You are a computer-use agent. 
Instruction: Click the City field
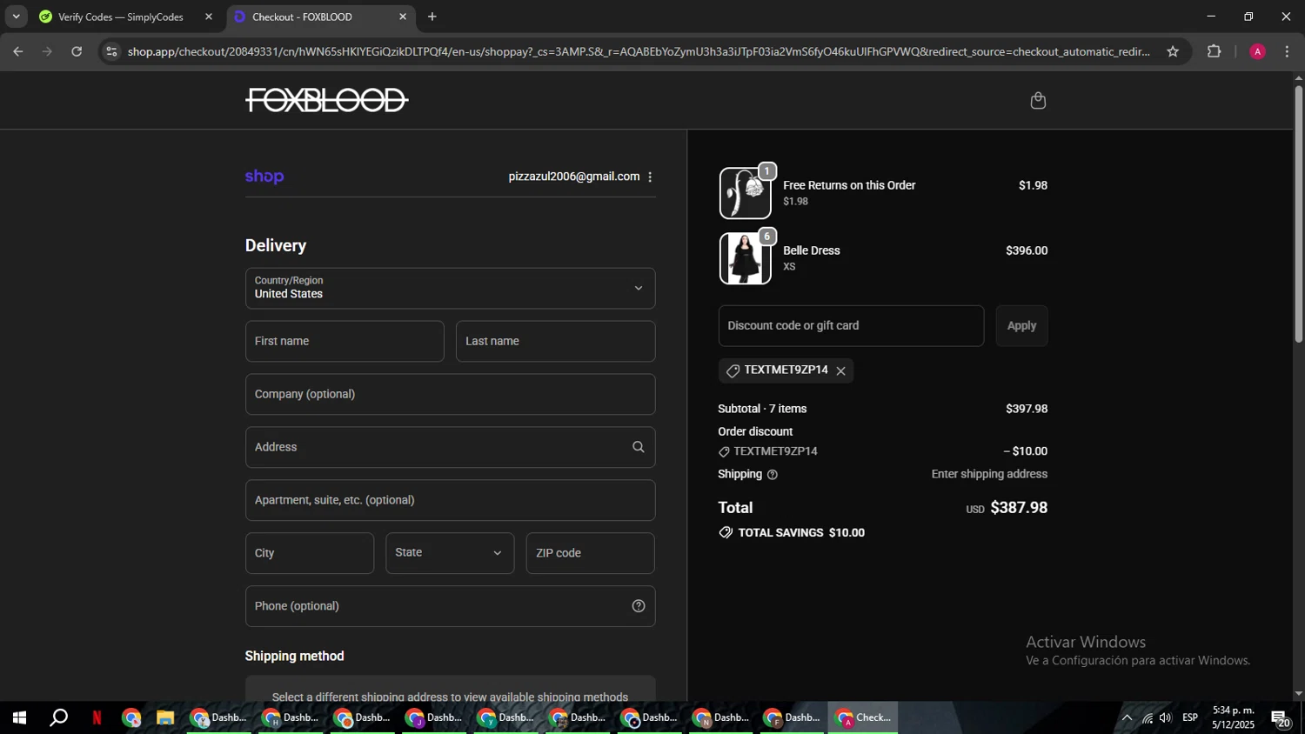click(x=310, y=553)
